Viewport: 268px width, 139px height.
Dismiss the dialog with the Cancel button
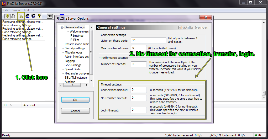pyautogui.click(x=75, y=111)
